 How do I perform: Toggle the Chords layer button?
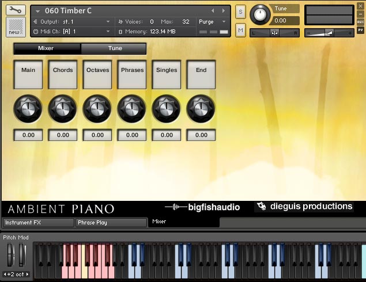tap(63, 75)
